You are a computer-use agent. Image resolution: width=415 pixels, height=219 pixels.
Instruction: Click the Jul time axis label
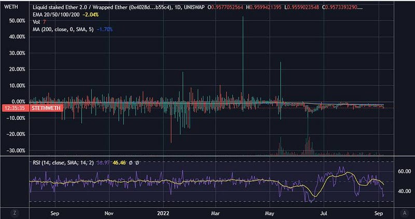click(323, 213)
